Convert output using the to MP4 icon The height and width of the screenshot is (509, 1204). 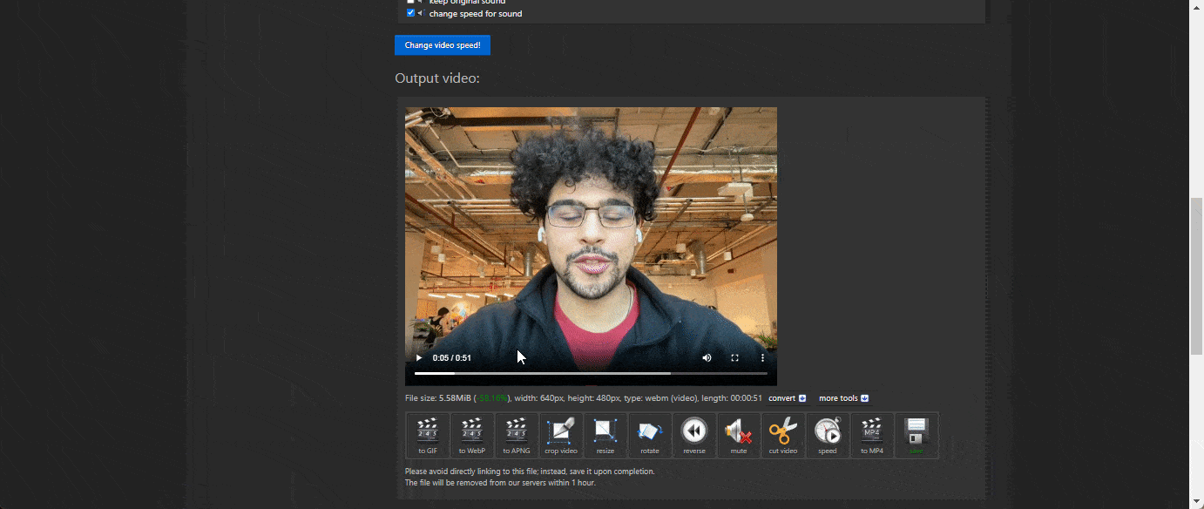872,435
